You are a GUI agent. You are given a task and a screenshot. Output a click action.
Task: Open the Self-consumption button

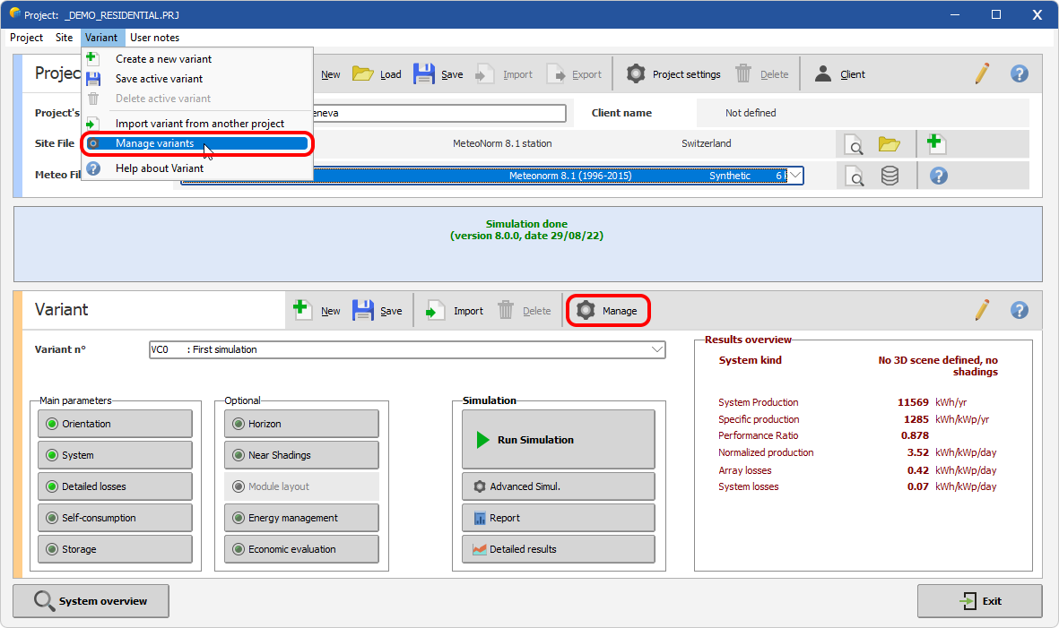[x=115, y=518]
